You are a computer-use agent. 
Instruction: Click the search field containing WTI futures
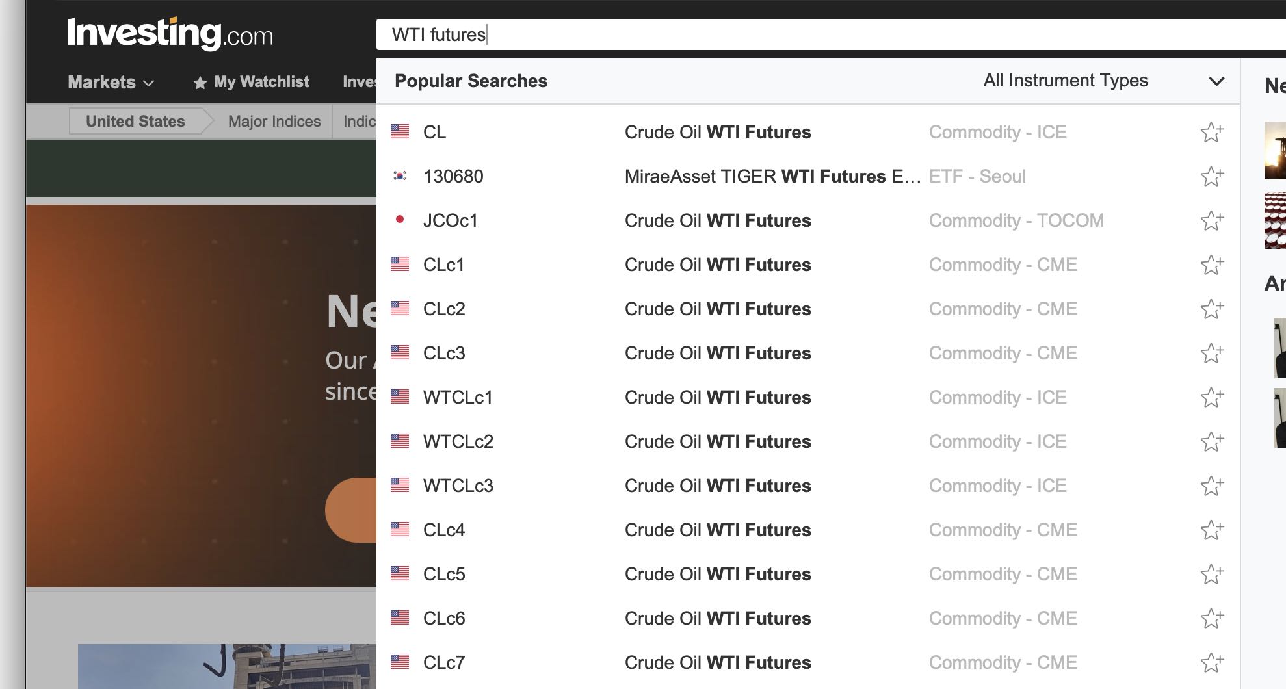tap(780, 34)
